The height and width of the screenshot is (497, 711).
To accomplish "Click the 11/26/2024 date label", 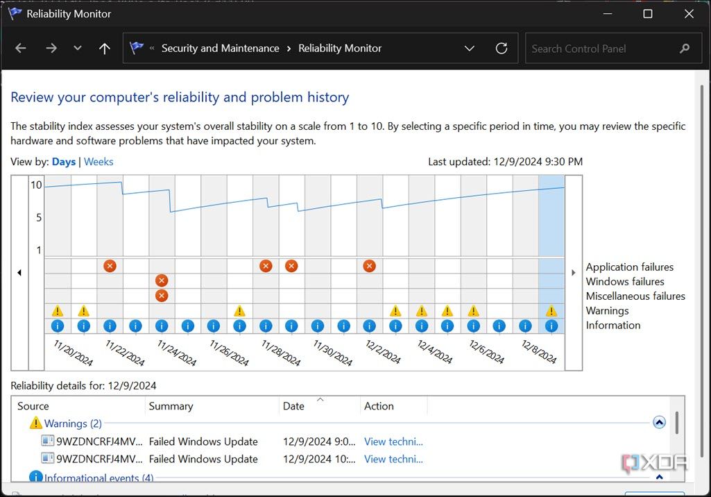I will click(229, 353).
